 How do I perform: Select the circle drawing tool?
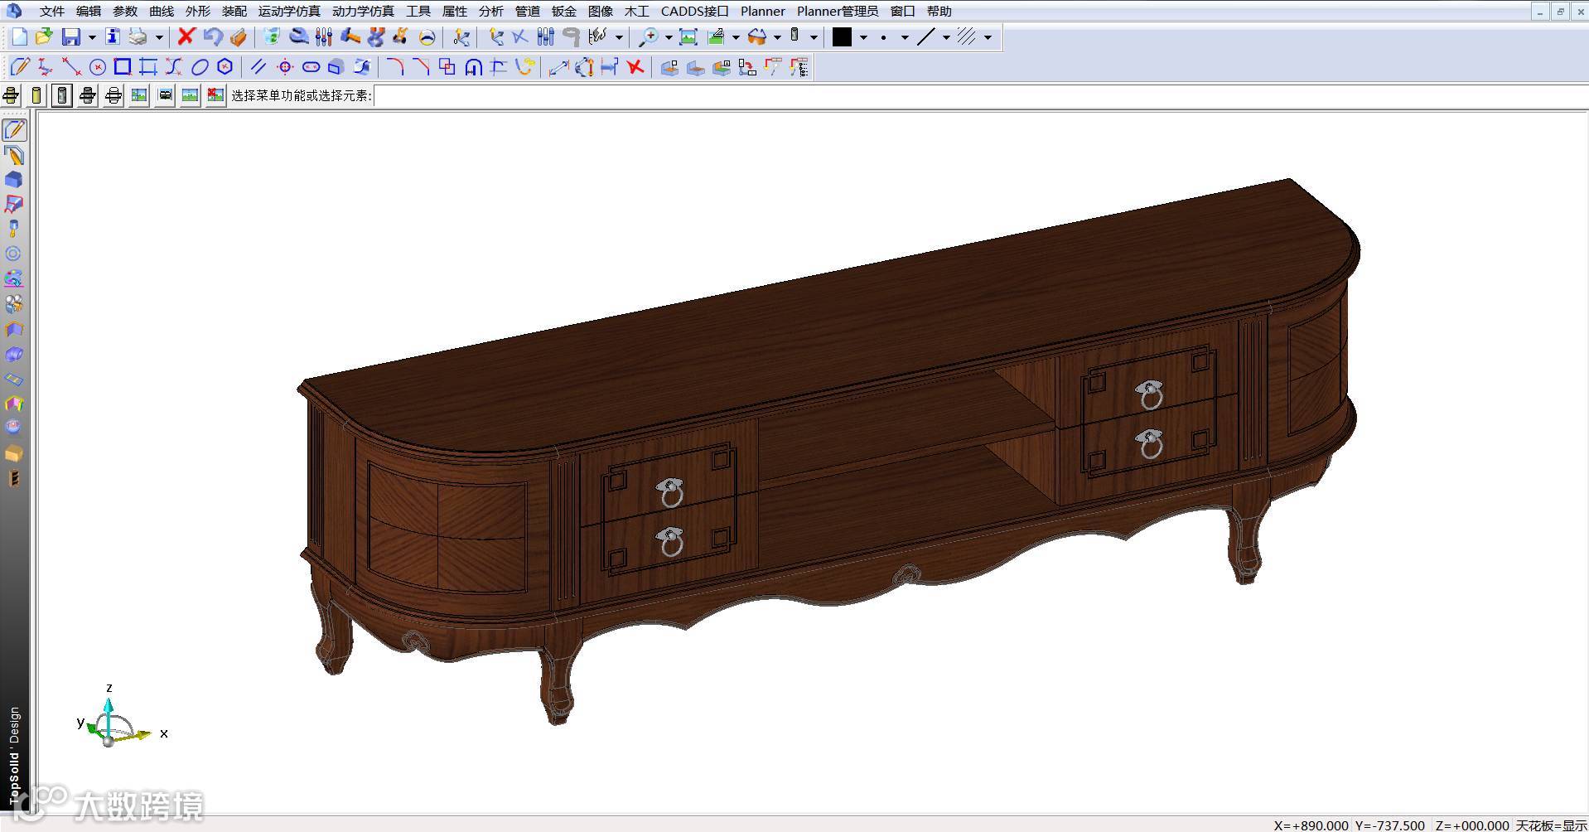[x=97, y=67]
